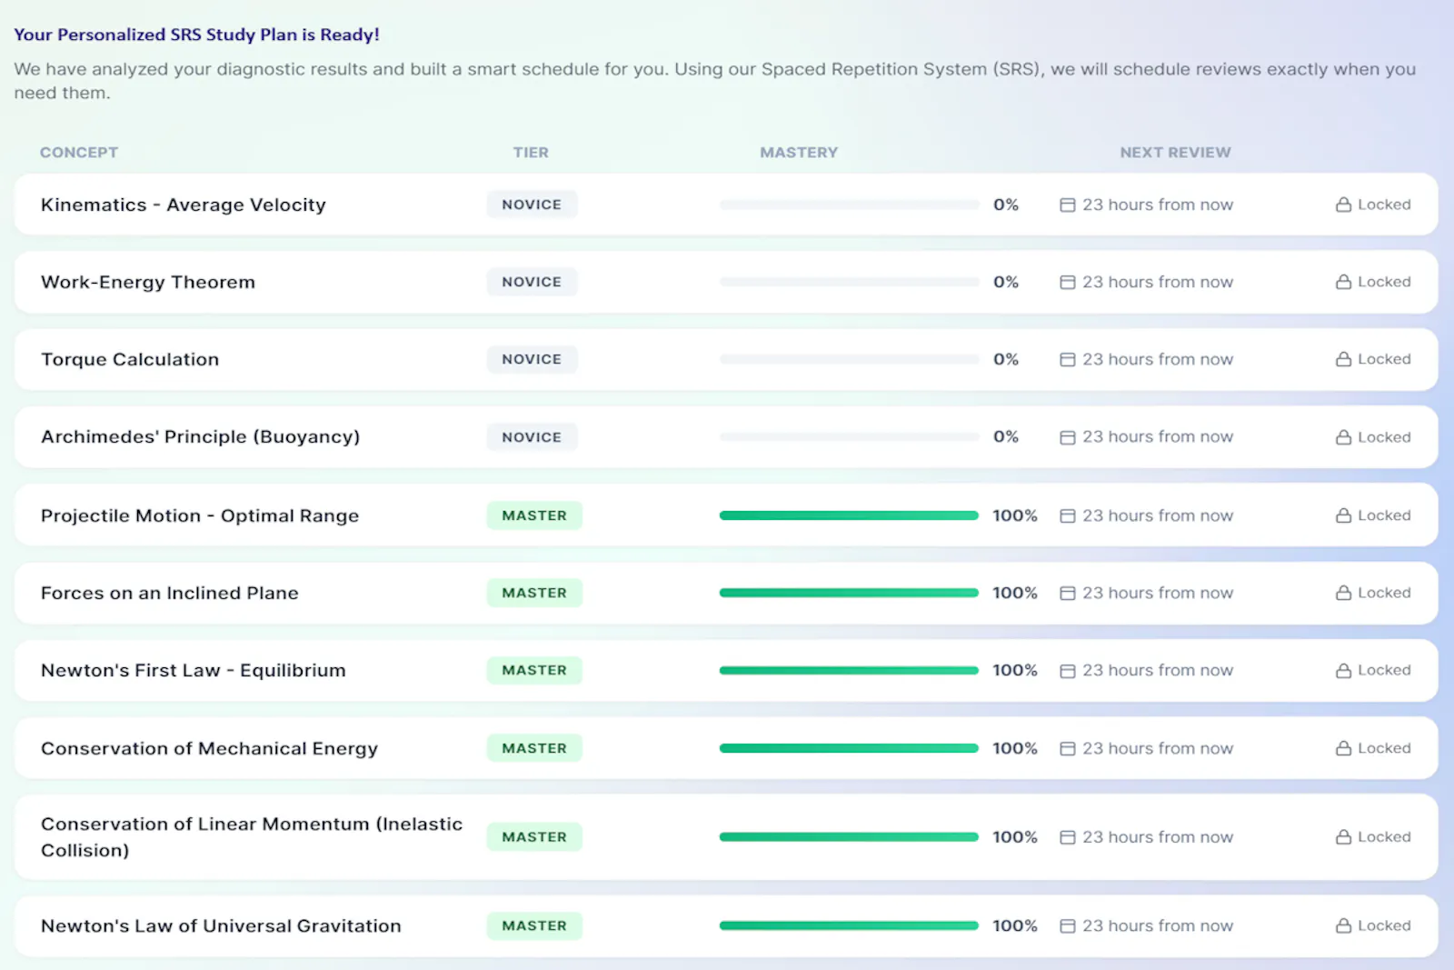Click the lock icon in Newton's First Law row

pyautogui.click(x=1343, y=670)
